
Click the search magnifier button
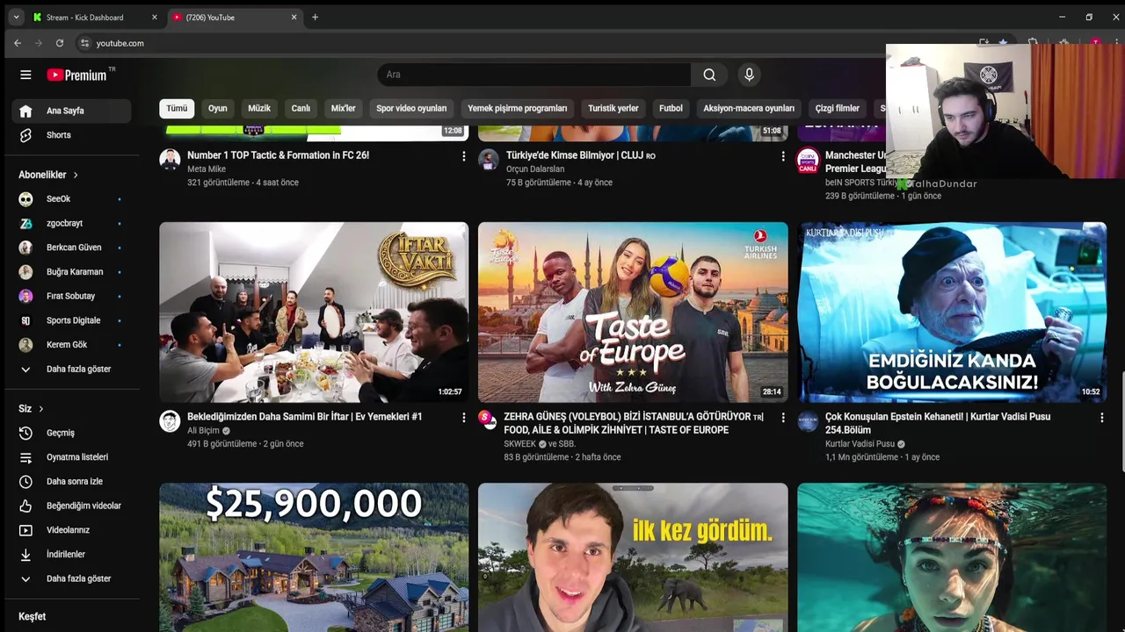click(x=709, y=75)
